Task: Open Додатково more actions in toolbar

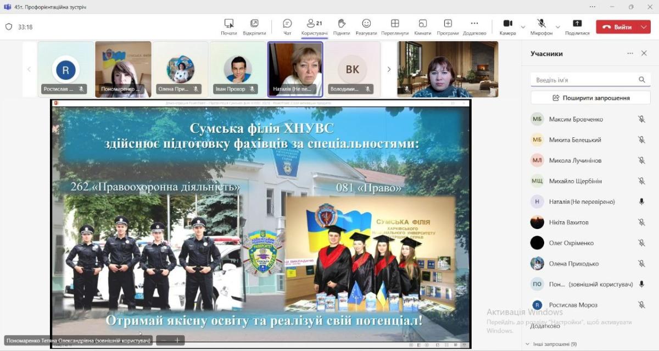Action: tap(474, 26)
